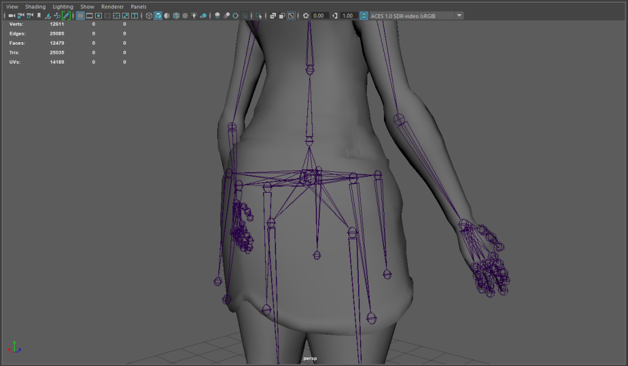The height and width of the screenshot is (366, 628).
Task: Enable the Textured display icon
Action: [185, 15]
